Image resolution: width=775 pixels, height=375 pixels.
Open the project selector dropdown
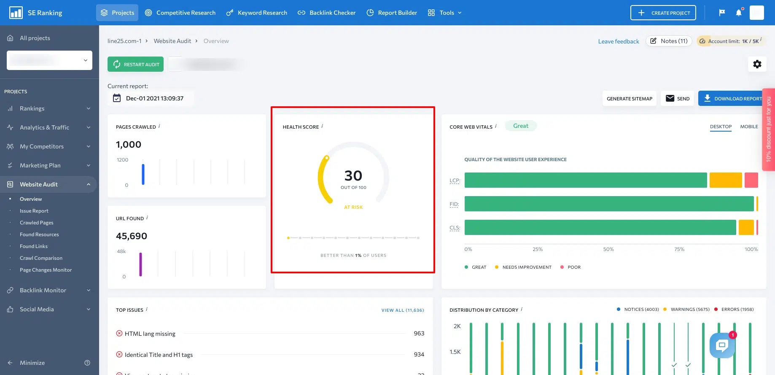click(49, 60)
